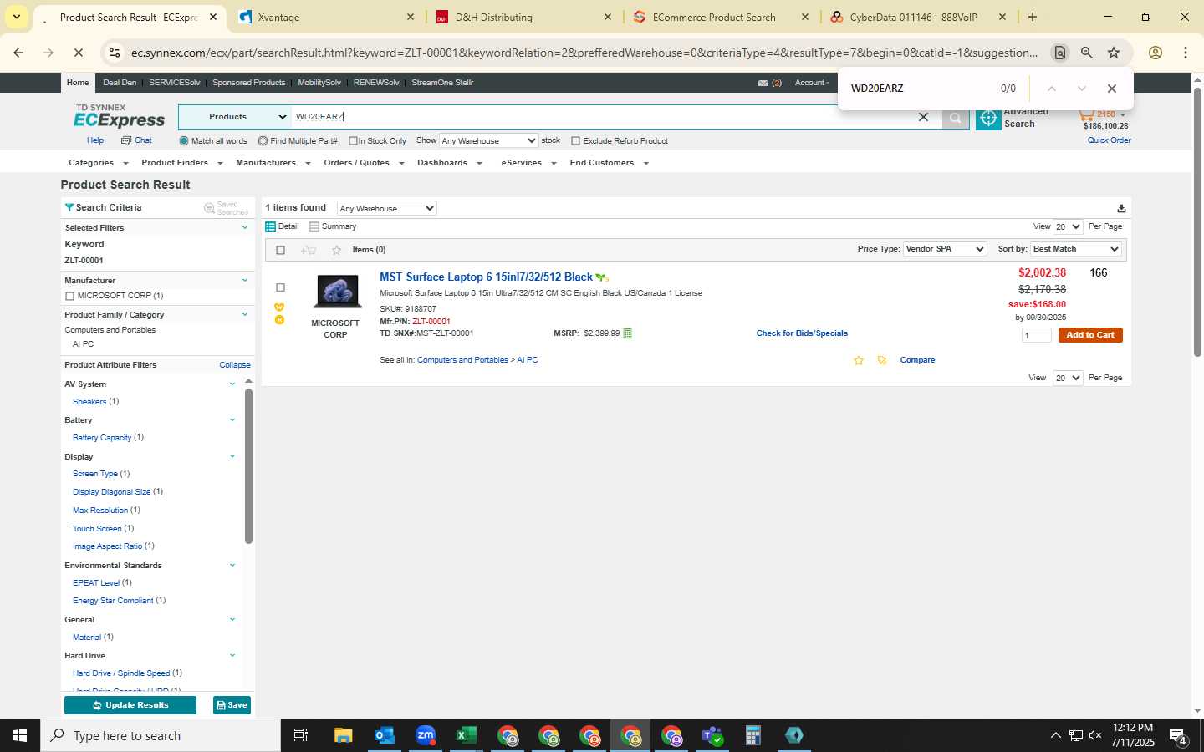Click the page vertical scrollbar
The image size is (1204, 752).
click(1197, 221)
